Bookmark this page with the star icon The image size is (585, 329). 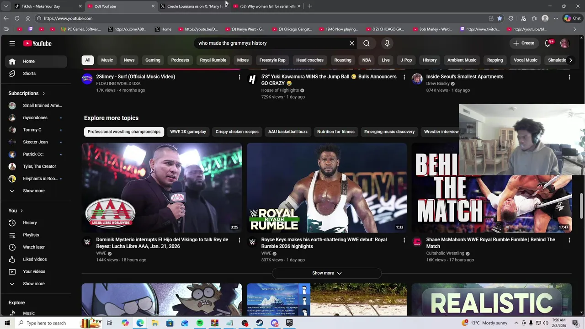click(x=500, y=18)
